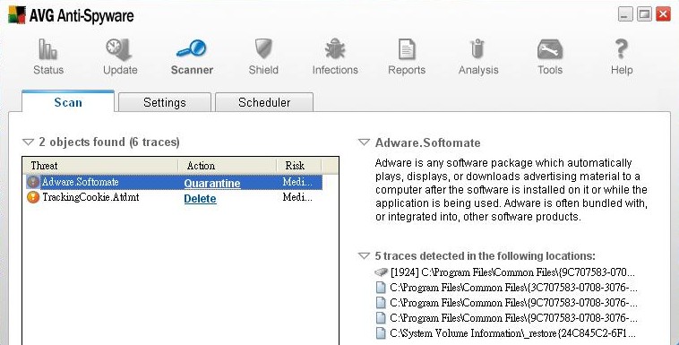Select the System Volume Information trace entry
The height and width of the screenshot is (345, 679).
tap(505, 333)
